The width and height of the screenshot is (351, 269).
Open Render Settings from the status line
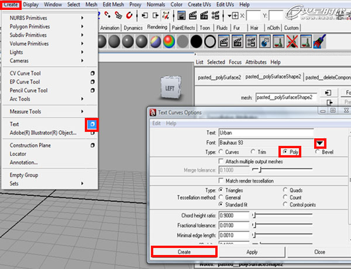tap(215, 15)
